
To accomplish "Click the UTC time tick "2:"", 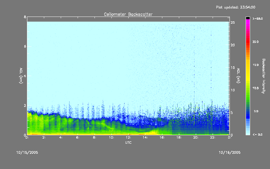I will pos(44,138).
